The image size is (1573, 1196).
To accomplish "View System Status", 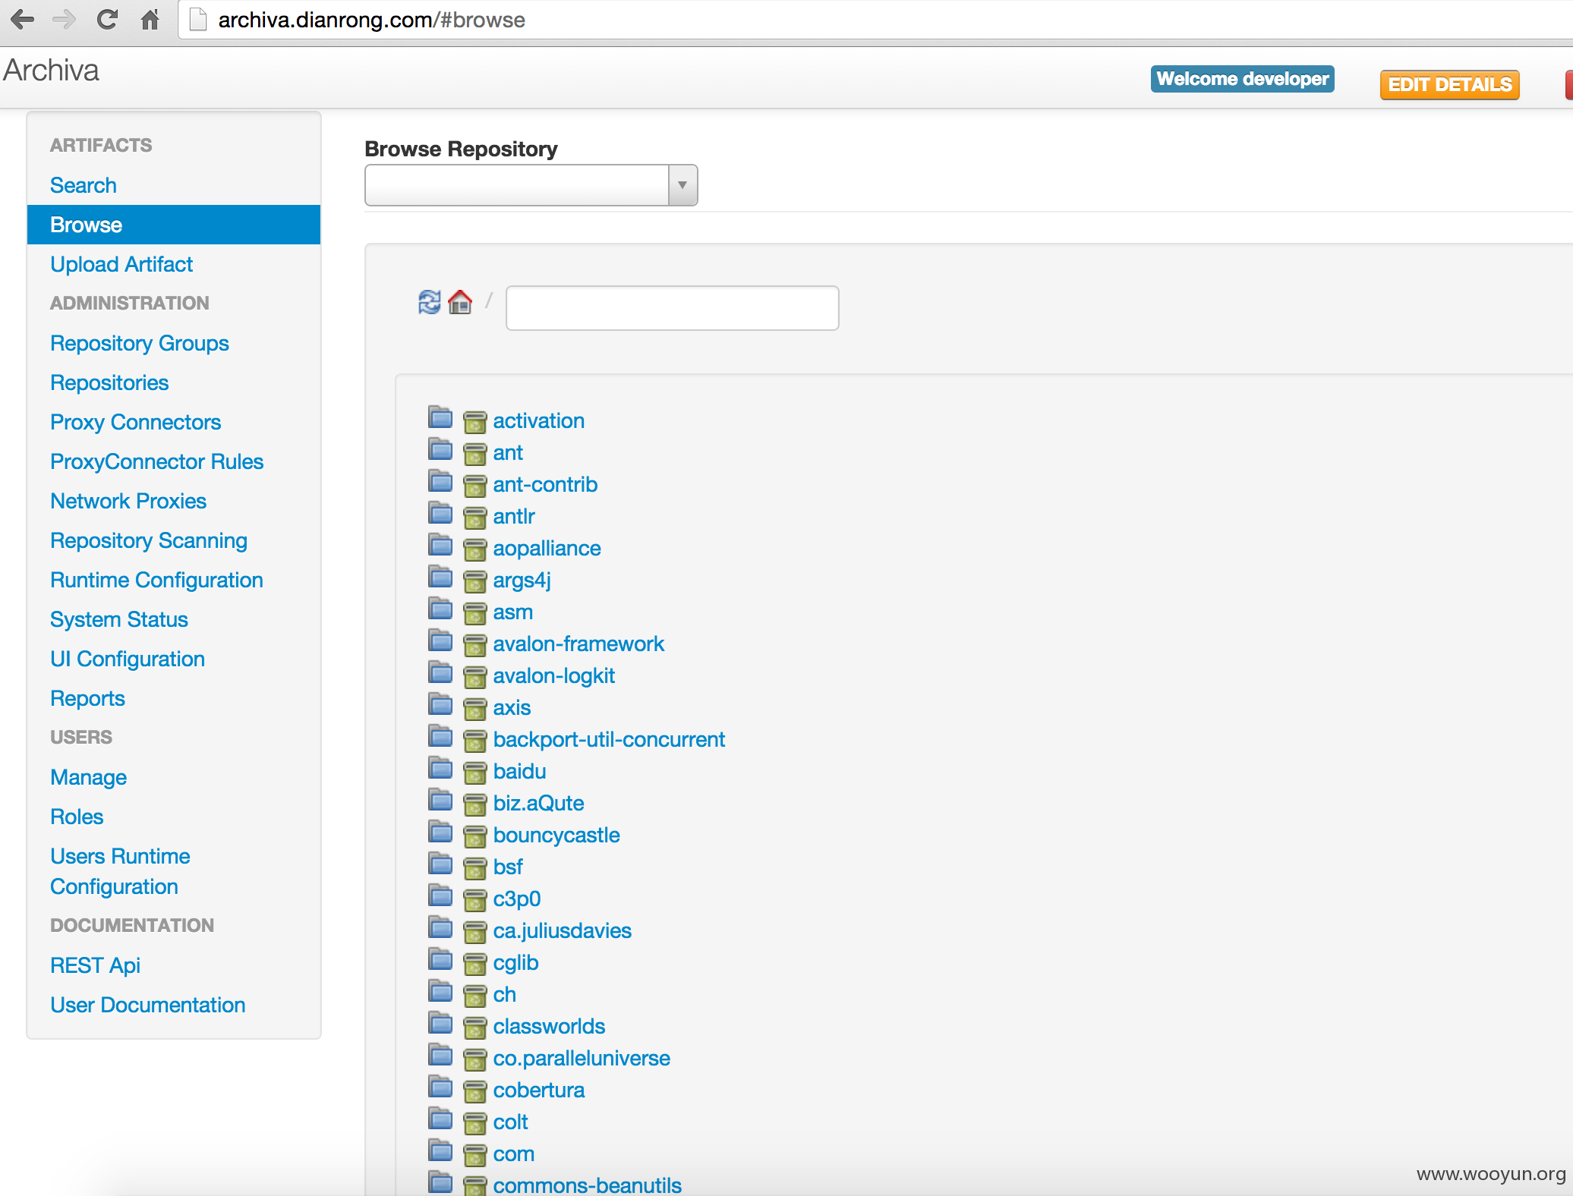I will coord(119,619).
